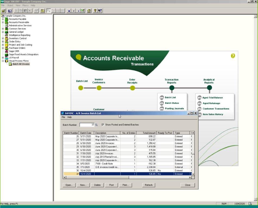258x208 pixels.
Task: Open the Batch Number finder magnifier
Action: pos(96,125)
